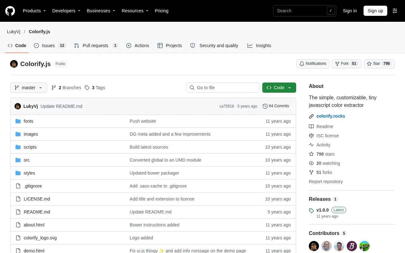Open the LukyVj owner link in breadcrumb

14,32
